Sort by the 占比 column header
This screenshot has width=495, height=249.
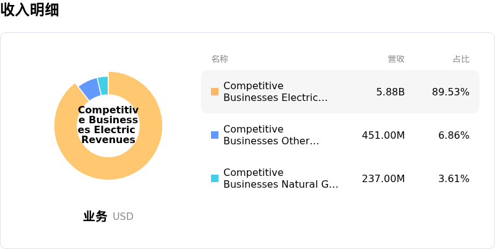461,59
